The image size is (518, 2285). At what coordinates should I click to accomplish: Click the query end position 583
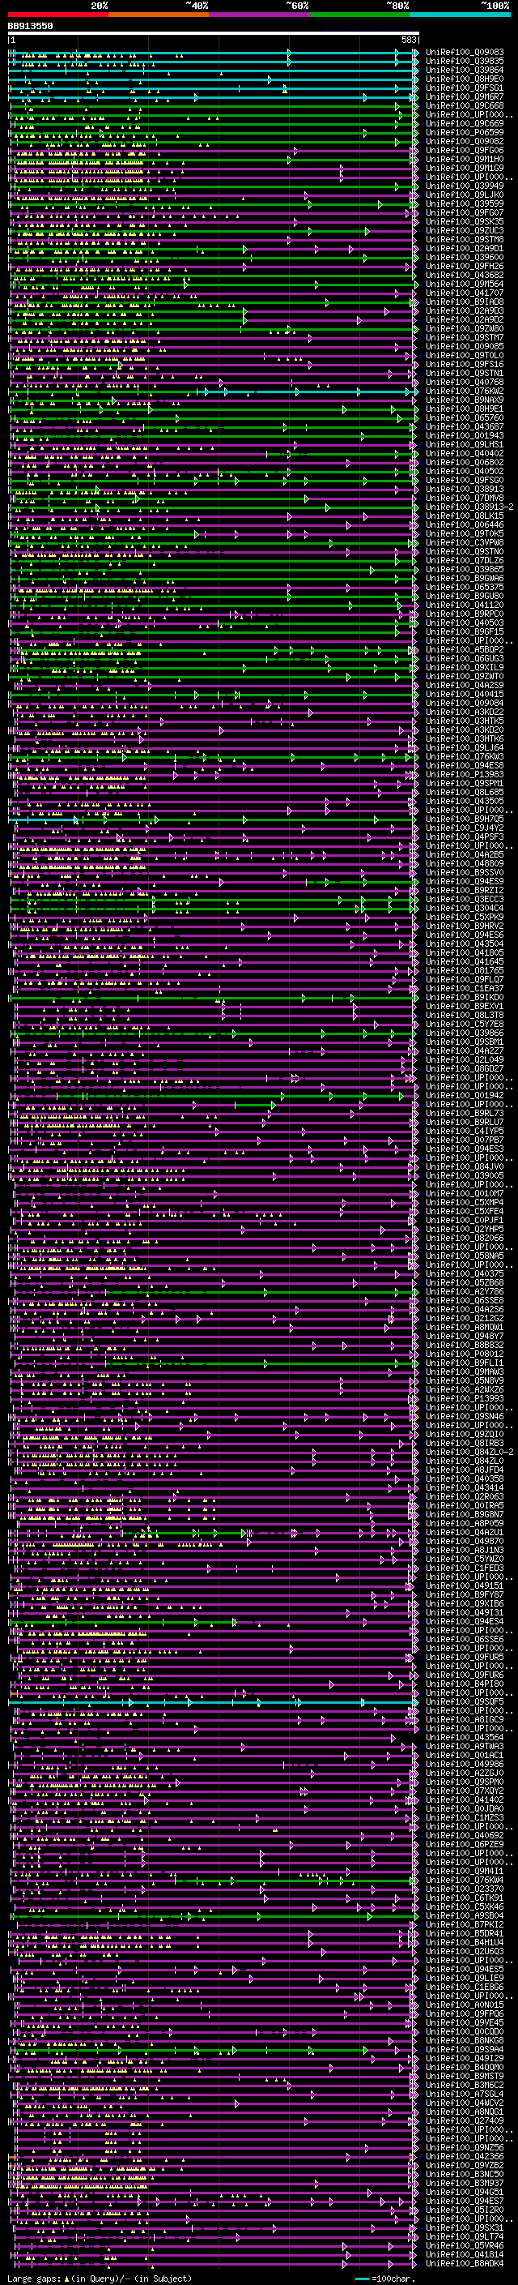408,40
